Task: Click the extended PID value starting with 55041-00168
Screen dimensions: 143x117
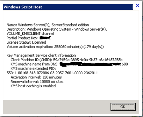Action: pos(52,73)
